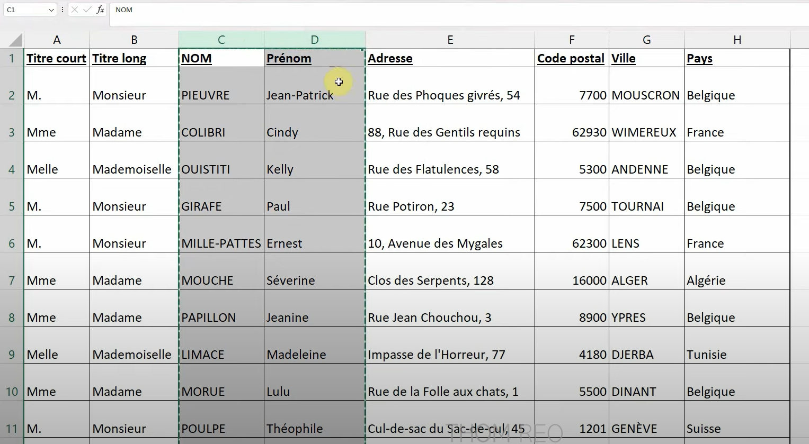This screenshot has width=809, height=444.
Task: Select the city cell LENS
Action: pos(646,234)
